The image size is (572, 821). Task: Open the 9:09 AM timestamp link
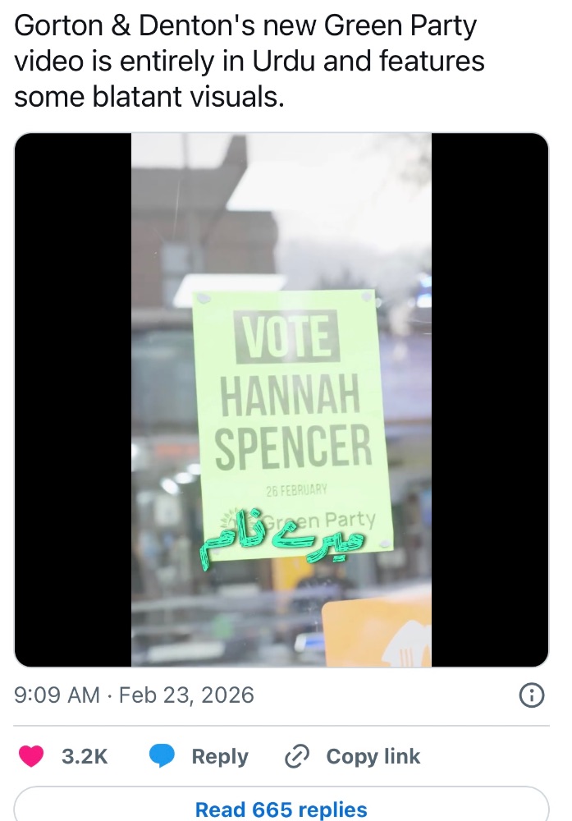(x=57, y=695)
